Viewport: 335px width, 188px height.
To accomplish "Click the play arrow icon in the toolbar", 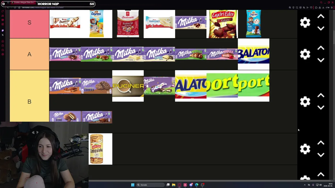I will [308, 7].
